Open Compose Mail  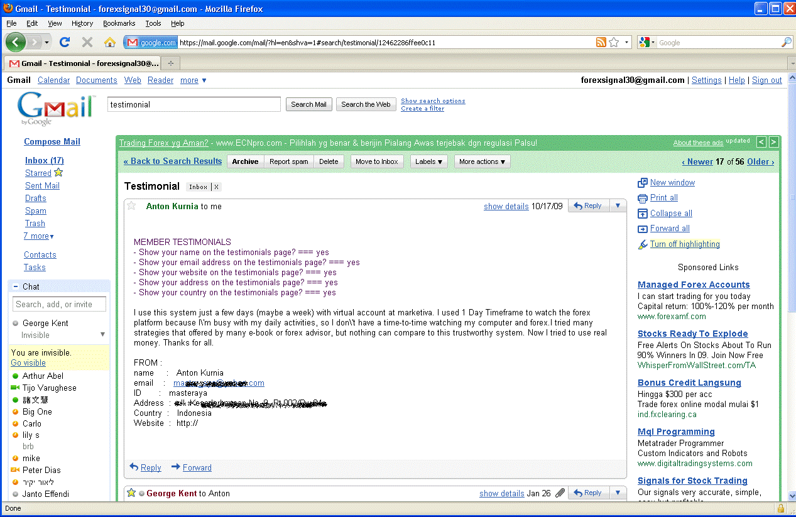click(x=52, y=141)
